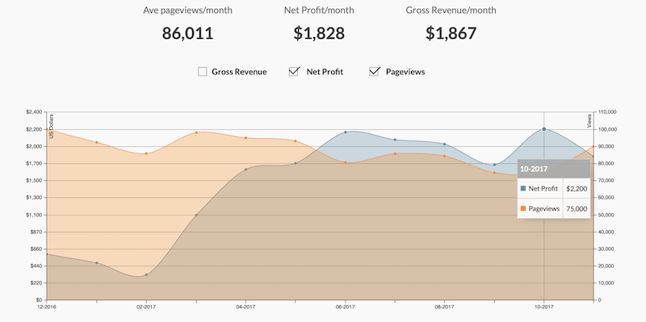Select the 02-2017 Net Profit low point
Image resolution: width=646 pixels, height=322 pixels.
click(146, 274)
